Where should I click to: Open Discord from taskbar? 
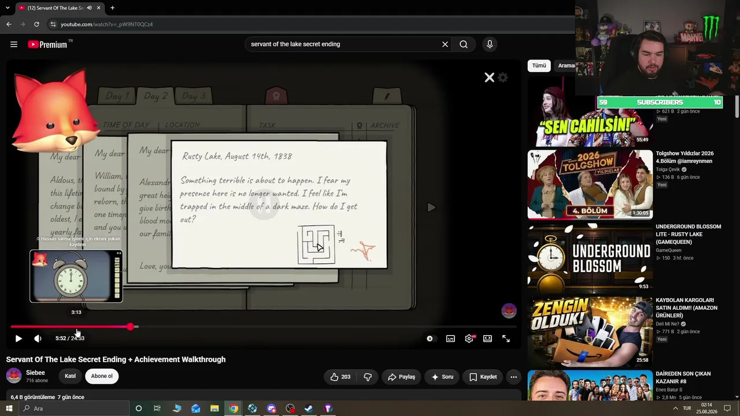(x=271, y=408)
